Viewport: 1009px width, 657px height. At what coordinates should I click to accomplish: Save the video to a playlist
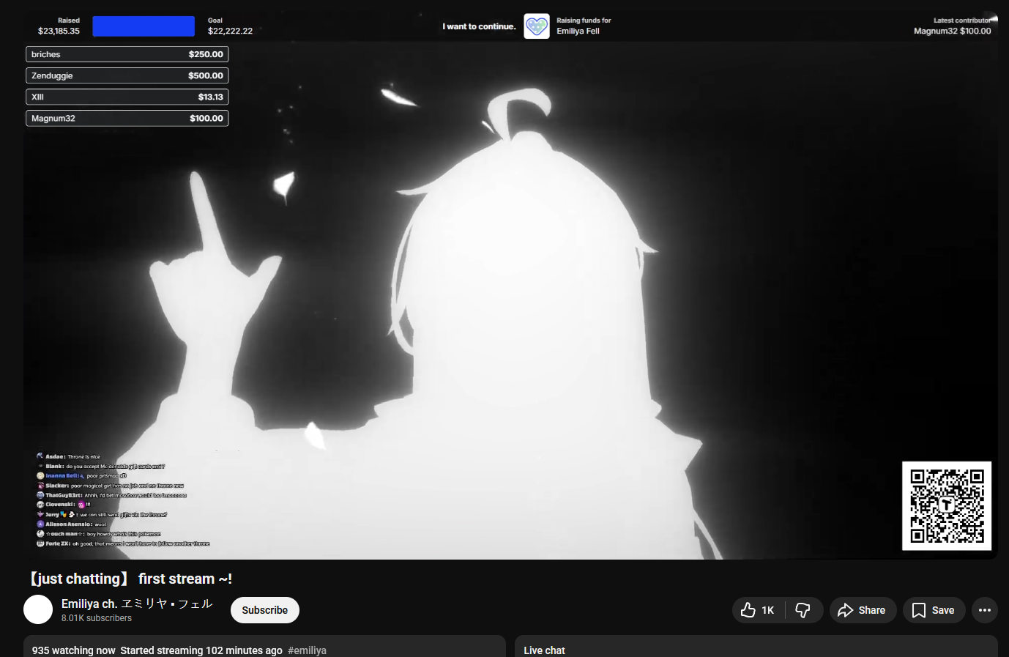(934, 610)
